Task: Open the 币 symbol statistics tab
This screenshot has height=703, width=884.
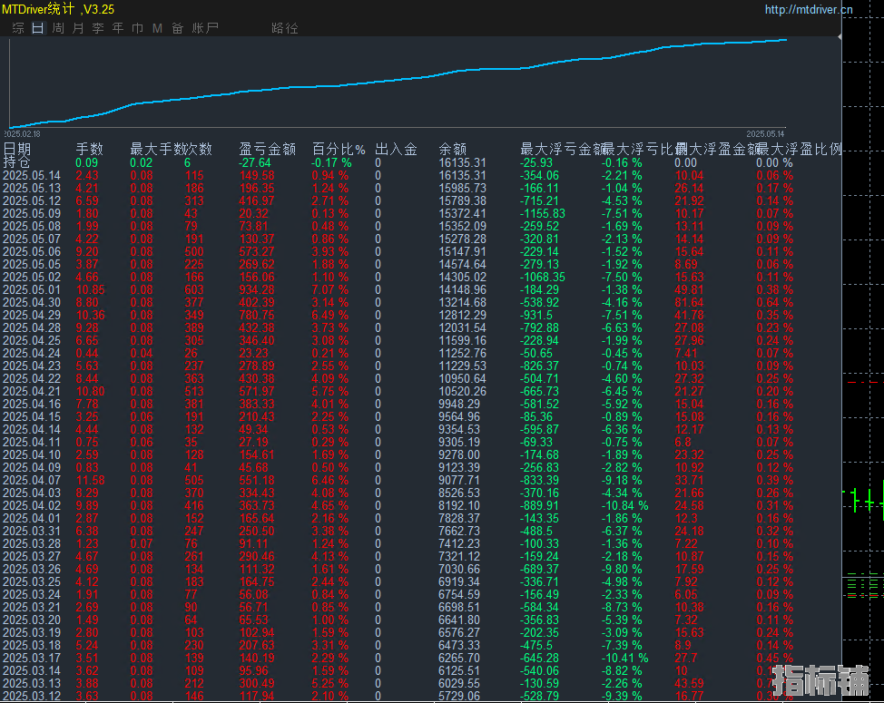Action: point(138,27)
